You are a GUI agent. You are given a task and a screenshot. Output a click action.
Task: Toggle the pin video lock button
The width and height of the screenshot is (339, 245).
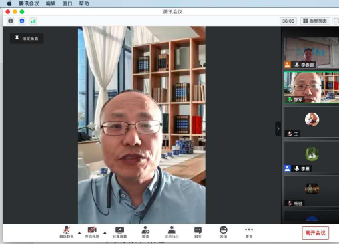coord(27,39)
